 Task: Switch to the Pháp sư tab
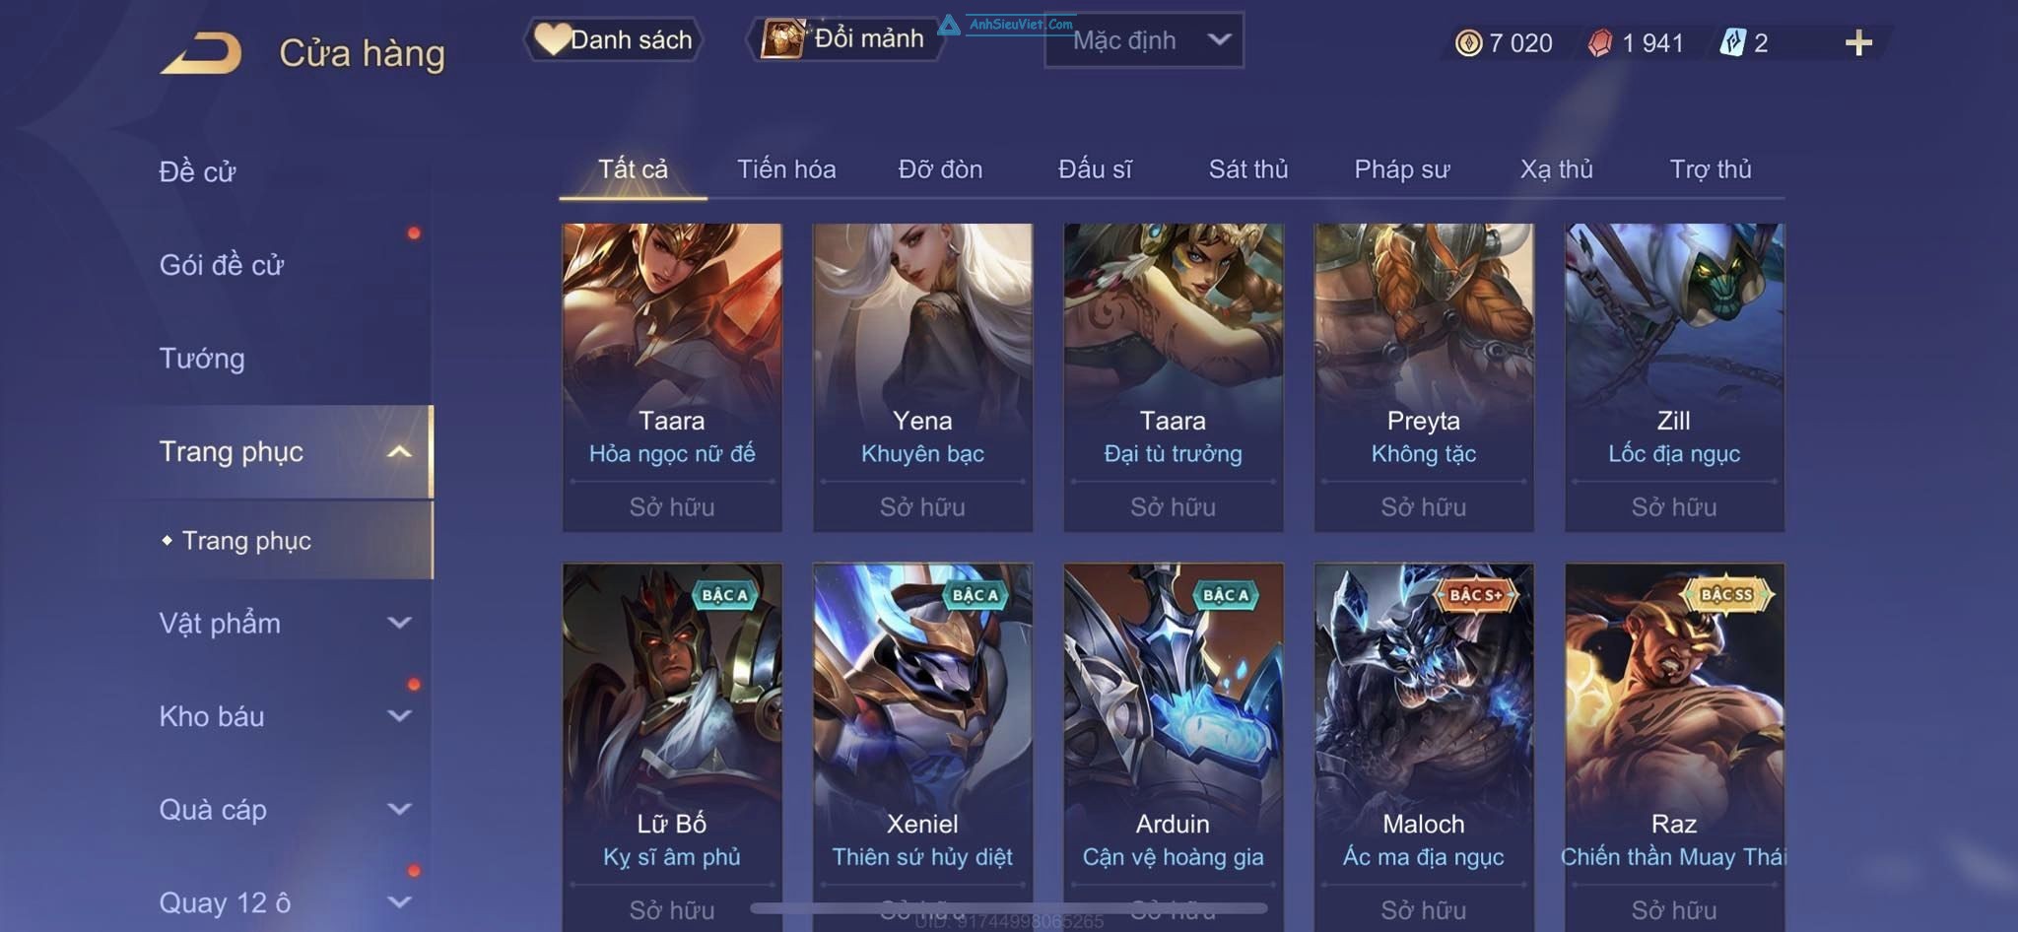pos(1402,169)
